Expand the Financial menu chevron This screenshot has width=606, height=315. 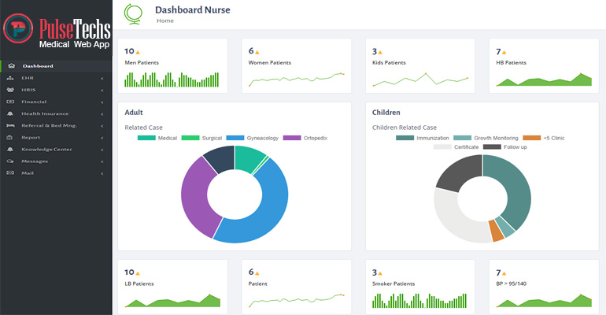point(102,102)
